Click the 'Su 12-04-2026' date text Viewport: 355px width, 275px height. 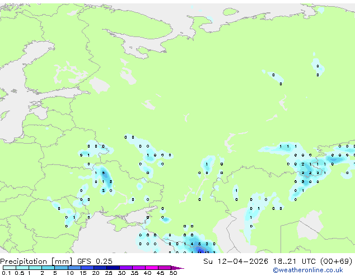click(236, 262)
